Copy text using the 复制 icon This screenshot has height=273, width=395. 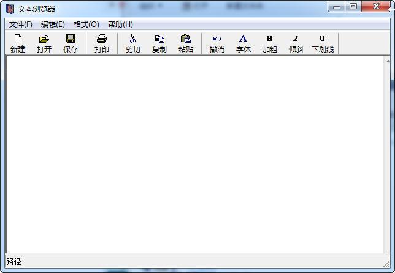coord(159,43)
